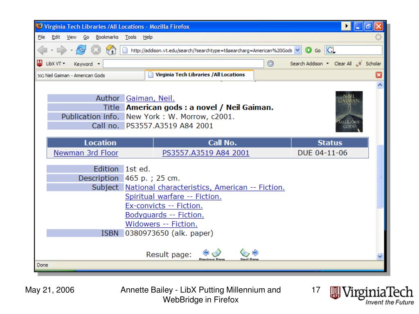The image size is (419, 314).
Task: Click the Search Addison button
Action: (306, 63)
